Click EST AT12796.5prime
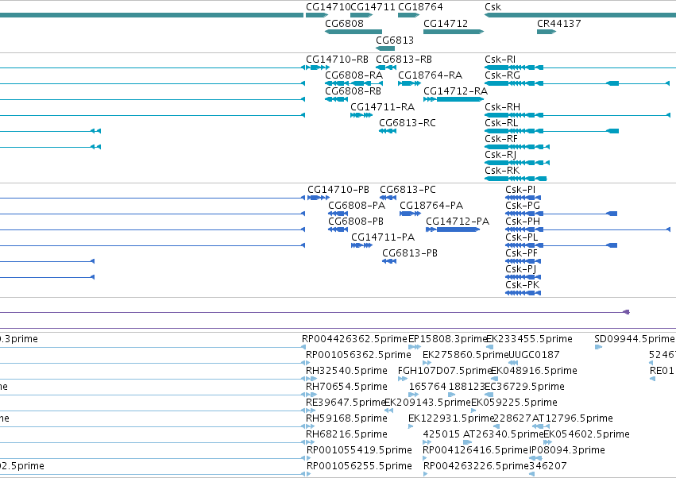The image size is (676, 478). pos(573,418)
